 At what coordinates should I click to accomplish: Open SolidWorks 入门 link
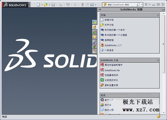pos(113,45)
